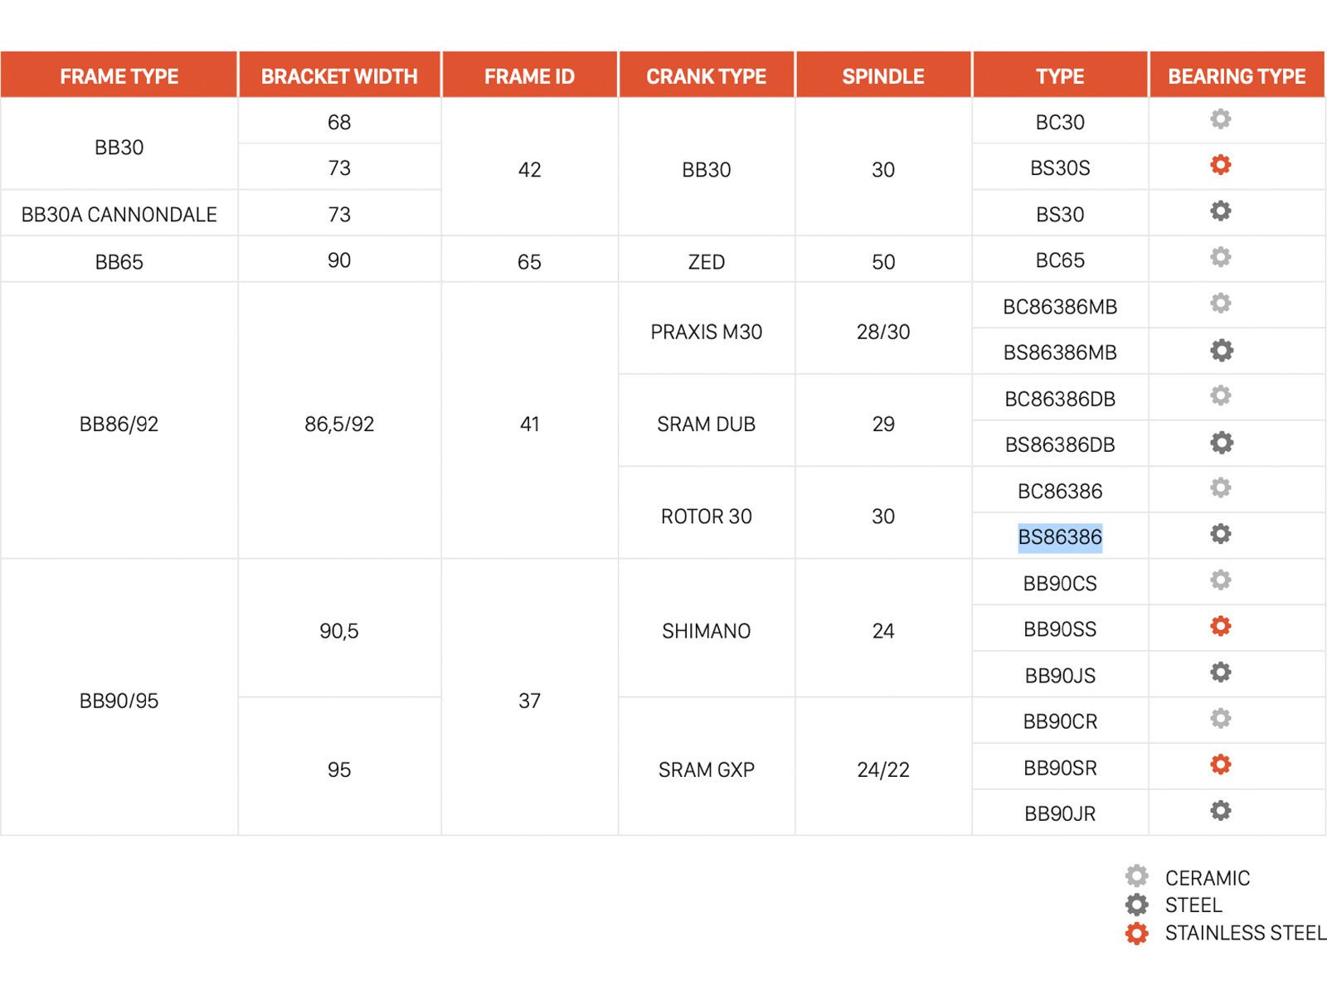Click the STAINLESS STEEL legend label

(1245, 934)
